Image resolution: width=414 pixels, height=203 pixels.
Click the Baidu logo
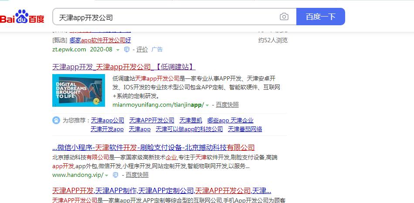pos(22,17)
